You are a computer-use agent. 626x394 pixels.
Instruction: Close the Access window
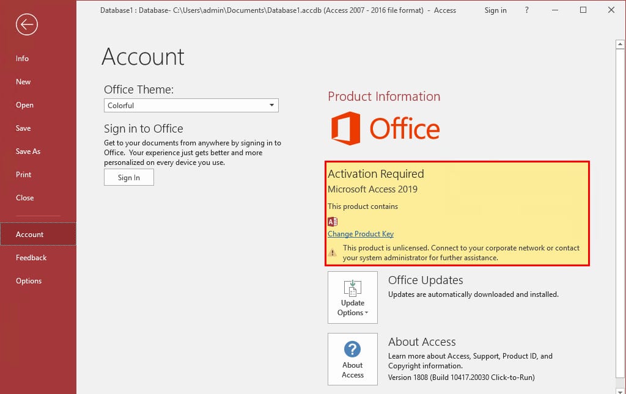(611, 10)
